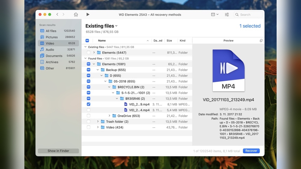
Task: Click the All files sidebar icon
Action: (42, 31)
